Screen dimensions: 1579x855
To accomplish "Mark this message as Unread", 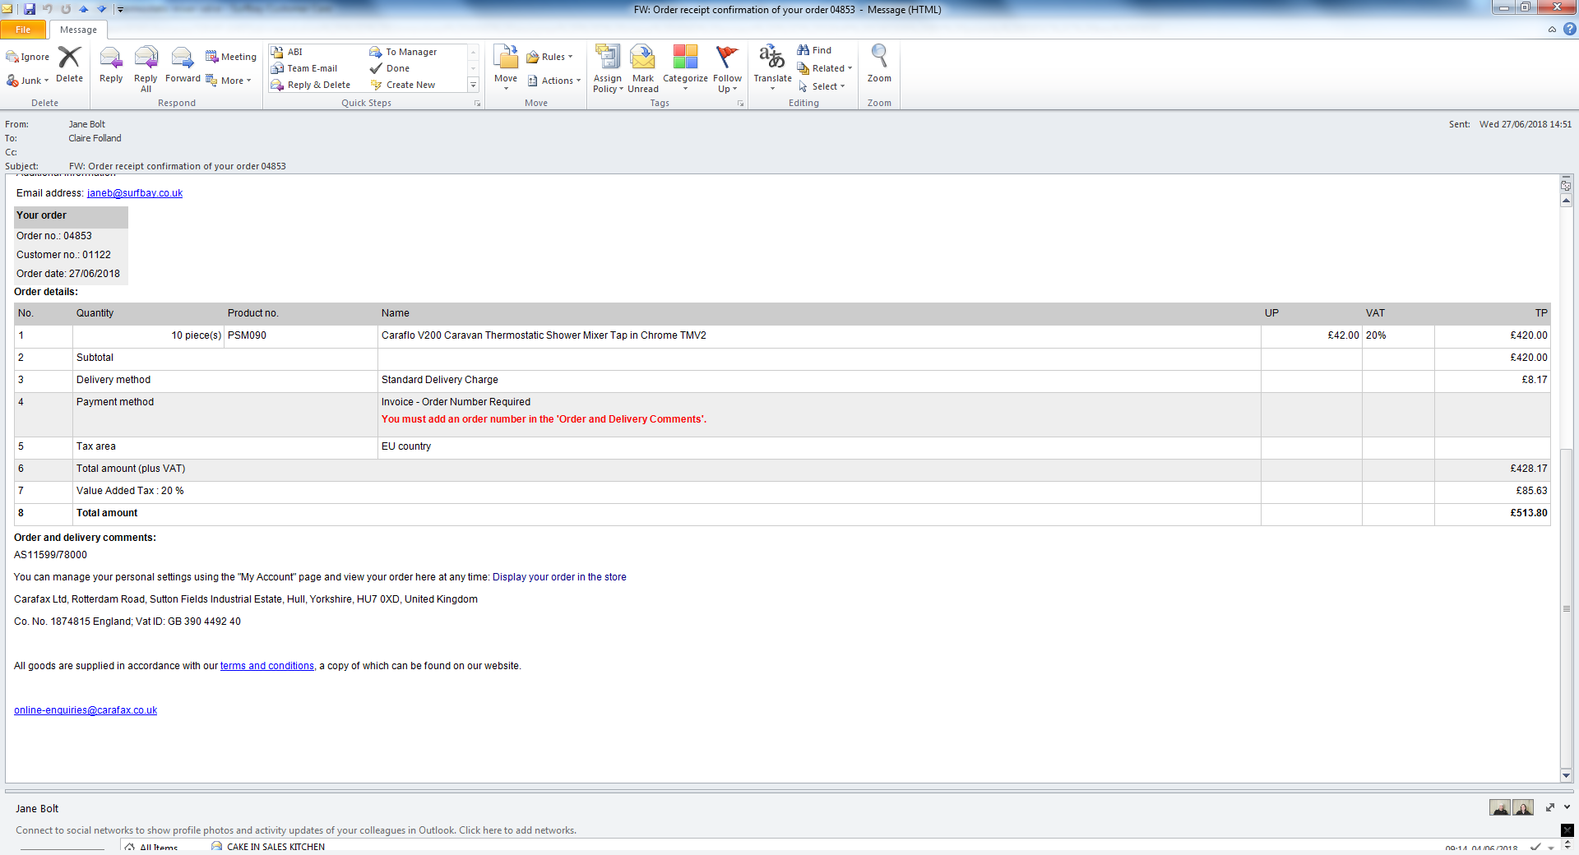I will tap(643, 69).
